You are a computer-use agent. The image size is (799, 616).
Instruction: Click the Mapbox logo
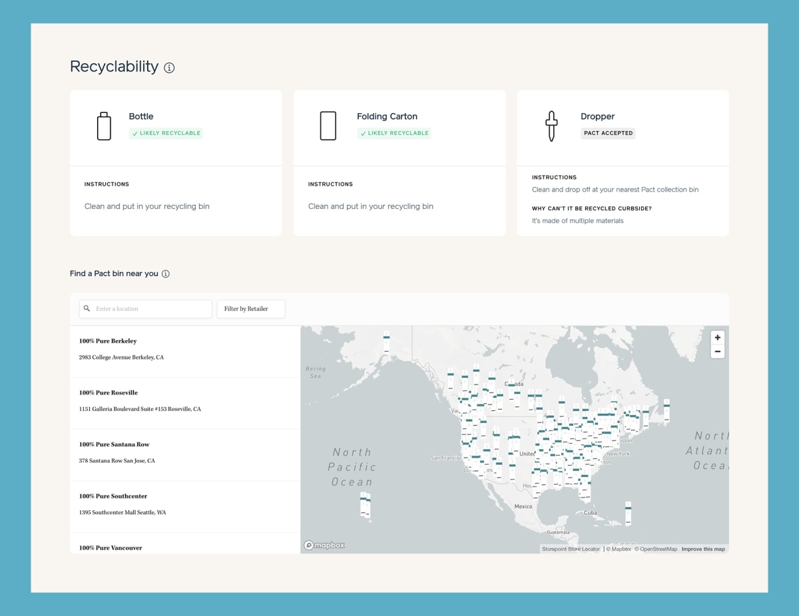click(x=324, y=545)
